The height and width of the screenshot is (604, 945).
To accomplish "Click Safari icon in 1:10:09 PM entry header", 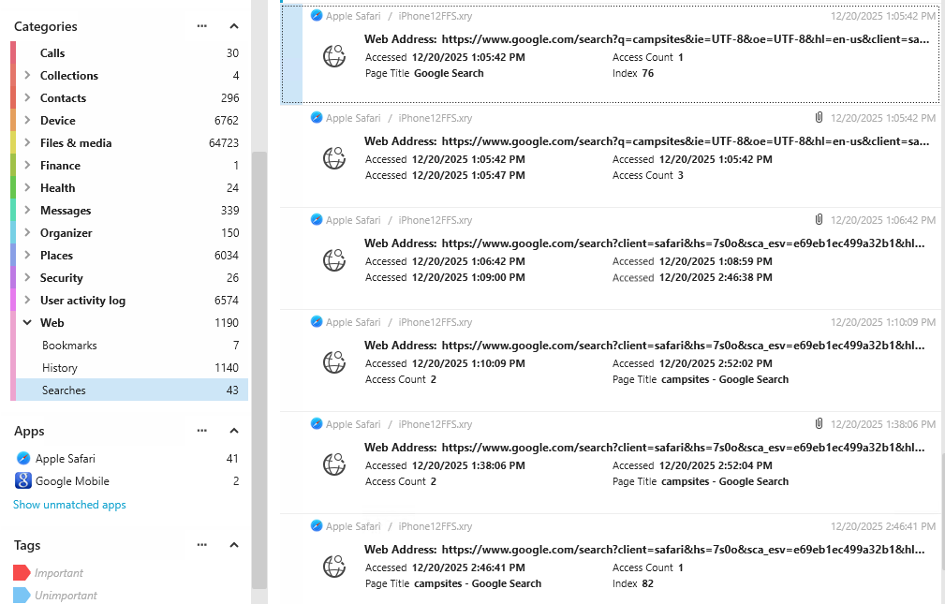I will coord(317,321).
